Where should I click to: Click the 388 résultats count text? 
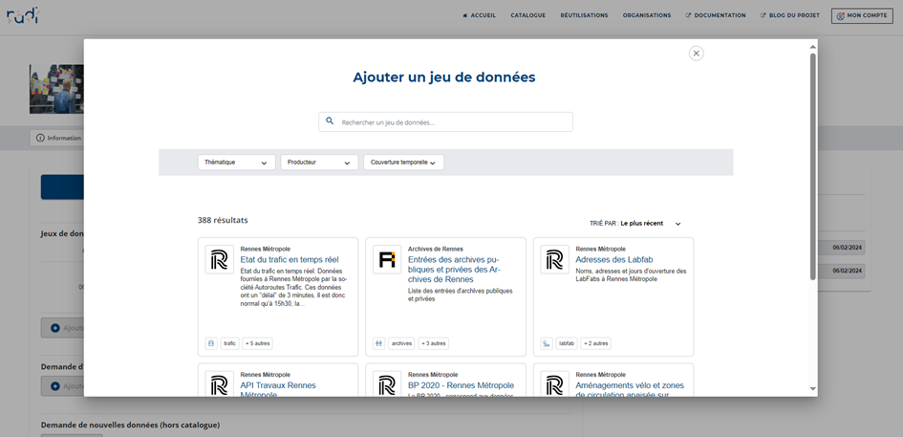pyautogui.click(x=223, y=220)
